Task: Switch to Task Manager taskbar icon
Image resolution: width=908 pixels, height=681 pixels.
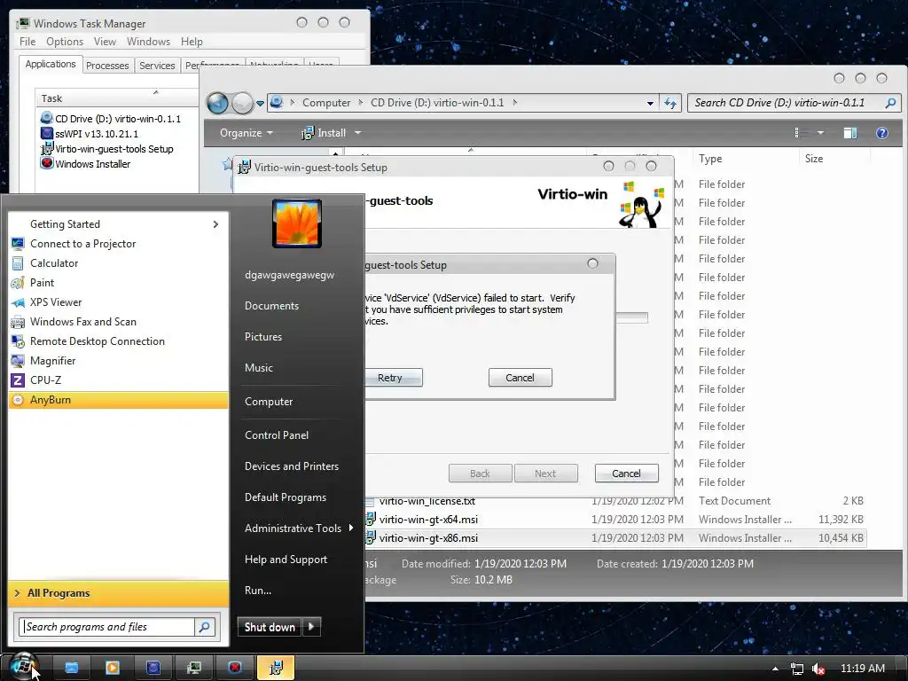Action: pyautogui.click(x=194, y=668)
